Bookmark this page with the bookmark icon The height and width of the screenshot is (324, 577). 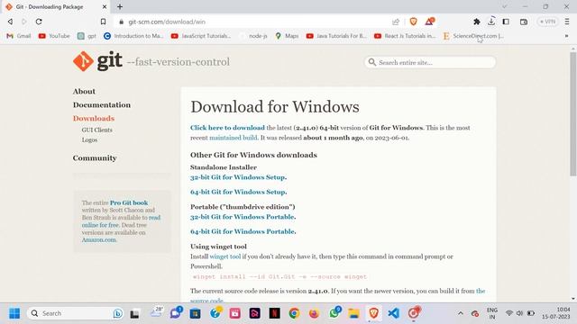(104, 22)
